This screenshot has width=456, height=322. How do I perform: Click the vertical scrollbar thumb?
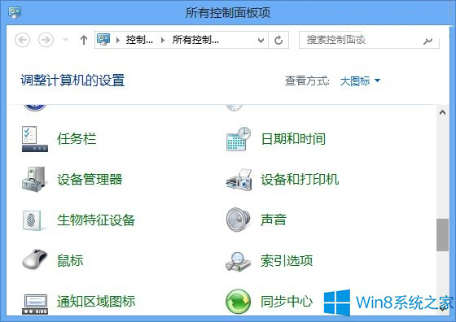pos(442,235)
